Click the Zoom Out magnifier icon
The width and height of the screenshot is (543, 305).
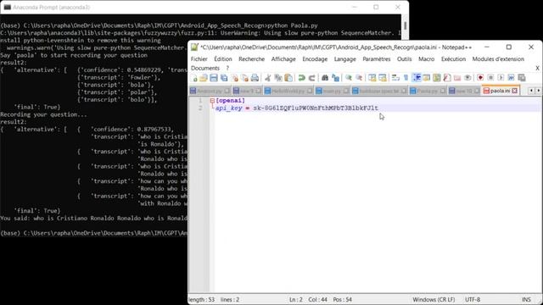359,78
